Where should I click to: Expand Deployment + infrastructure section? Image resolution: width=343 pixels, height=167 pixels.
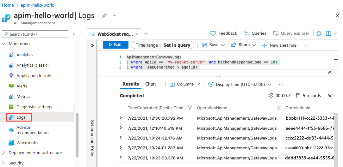[3, 152]
